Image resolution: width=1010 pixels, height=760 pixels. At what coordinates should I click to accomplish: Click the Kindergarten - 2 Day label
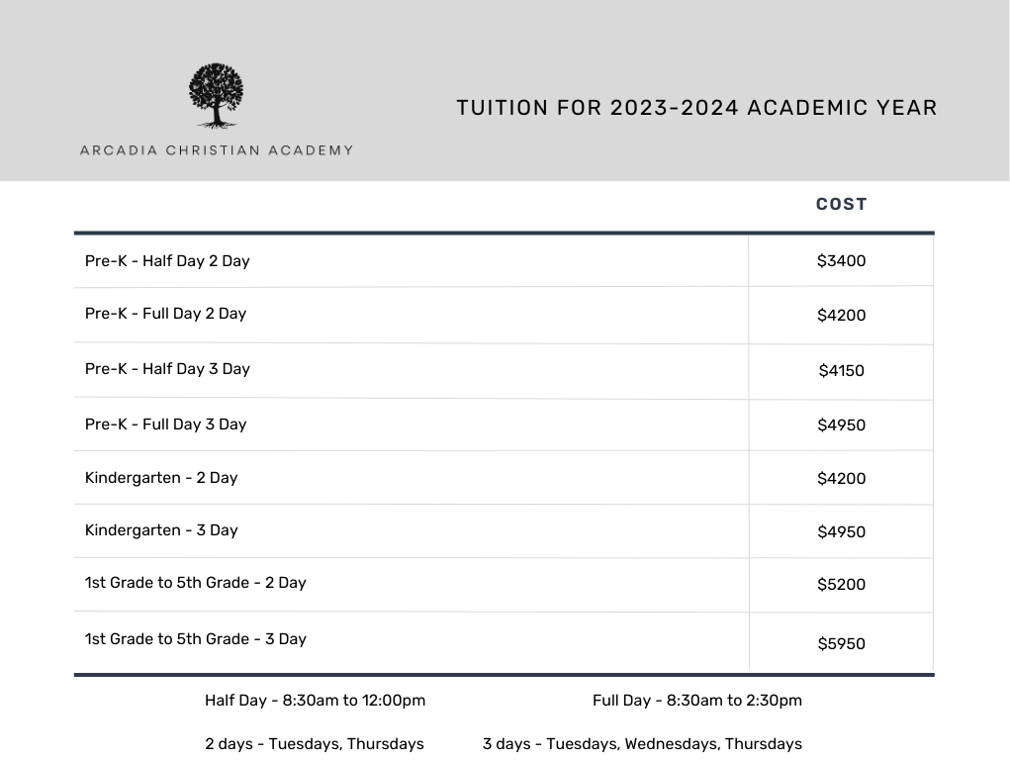click(161, 478)
